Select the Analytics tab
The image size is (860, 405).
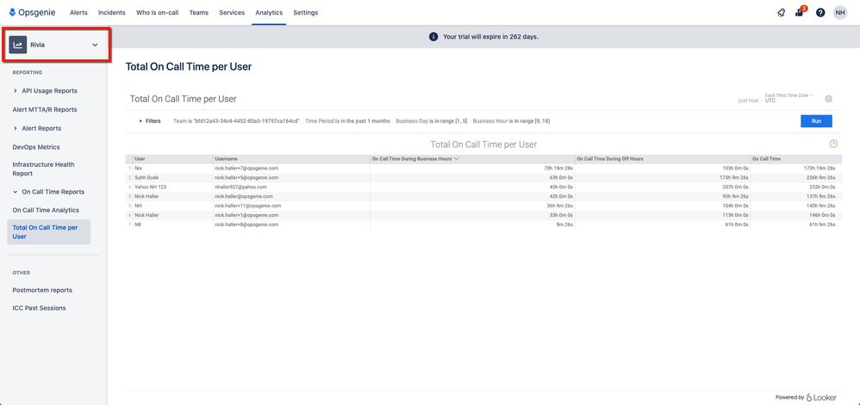coord(269,13)
